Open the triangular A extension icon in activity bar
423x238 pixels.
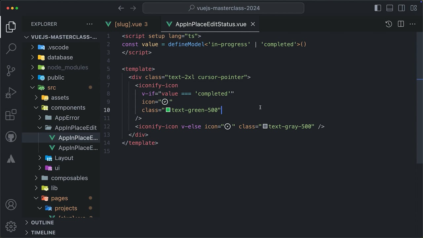click(x=11, y=159)
